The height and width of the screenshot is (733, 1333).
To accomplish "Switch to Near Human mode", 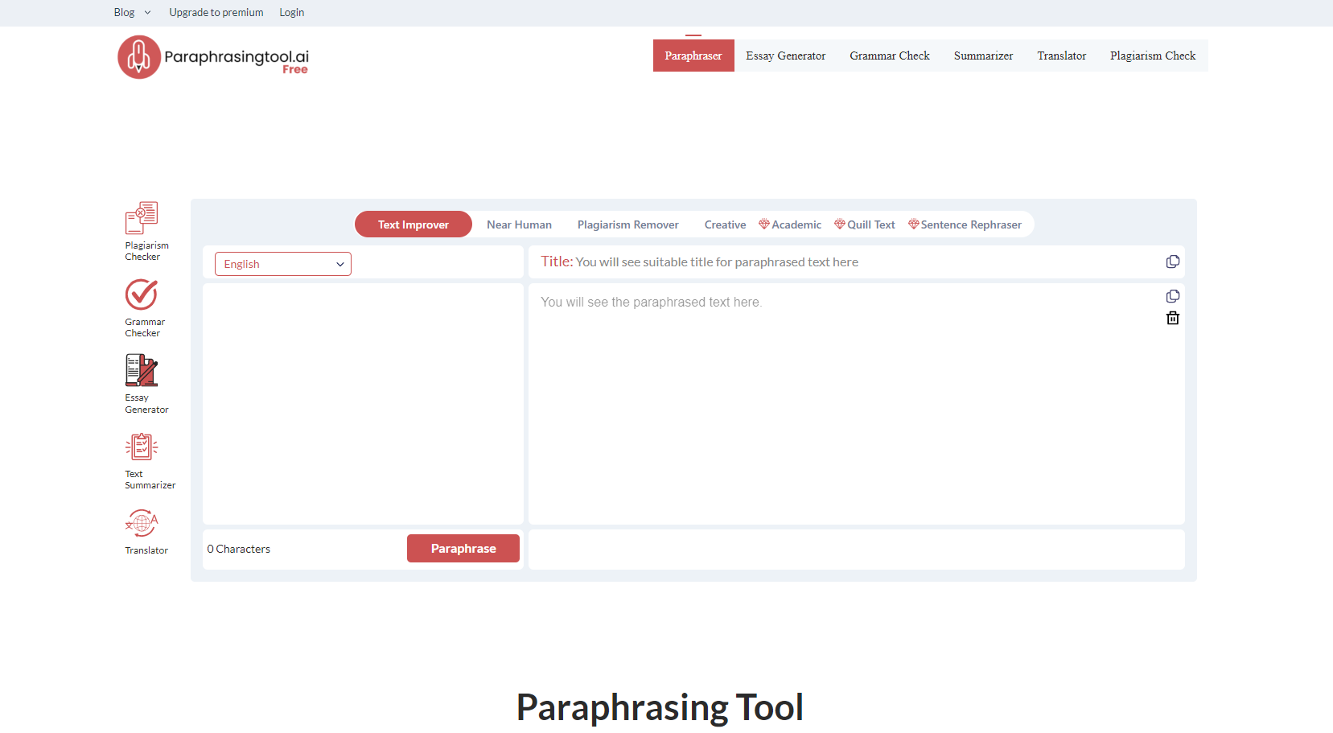I will coord(519,224).
